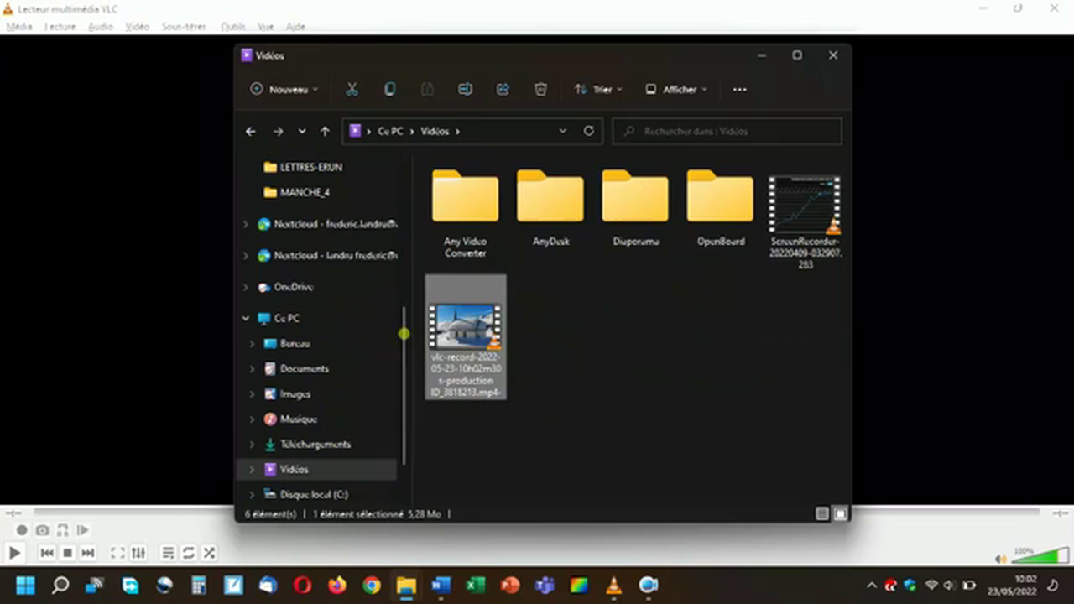Click the Delete (trash) icon

click(x=541, y=89)
